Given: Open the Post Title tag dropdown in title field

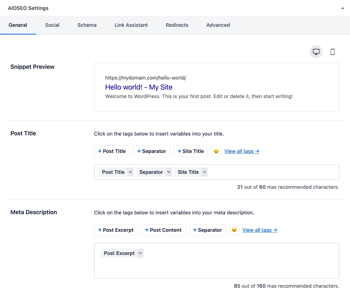Looking at the screenshot, I should coord(130,172).
